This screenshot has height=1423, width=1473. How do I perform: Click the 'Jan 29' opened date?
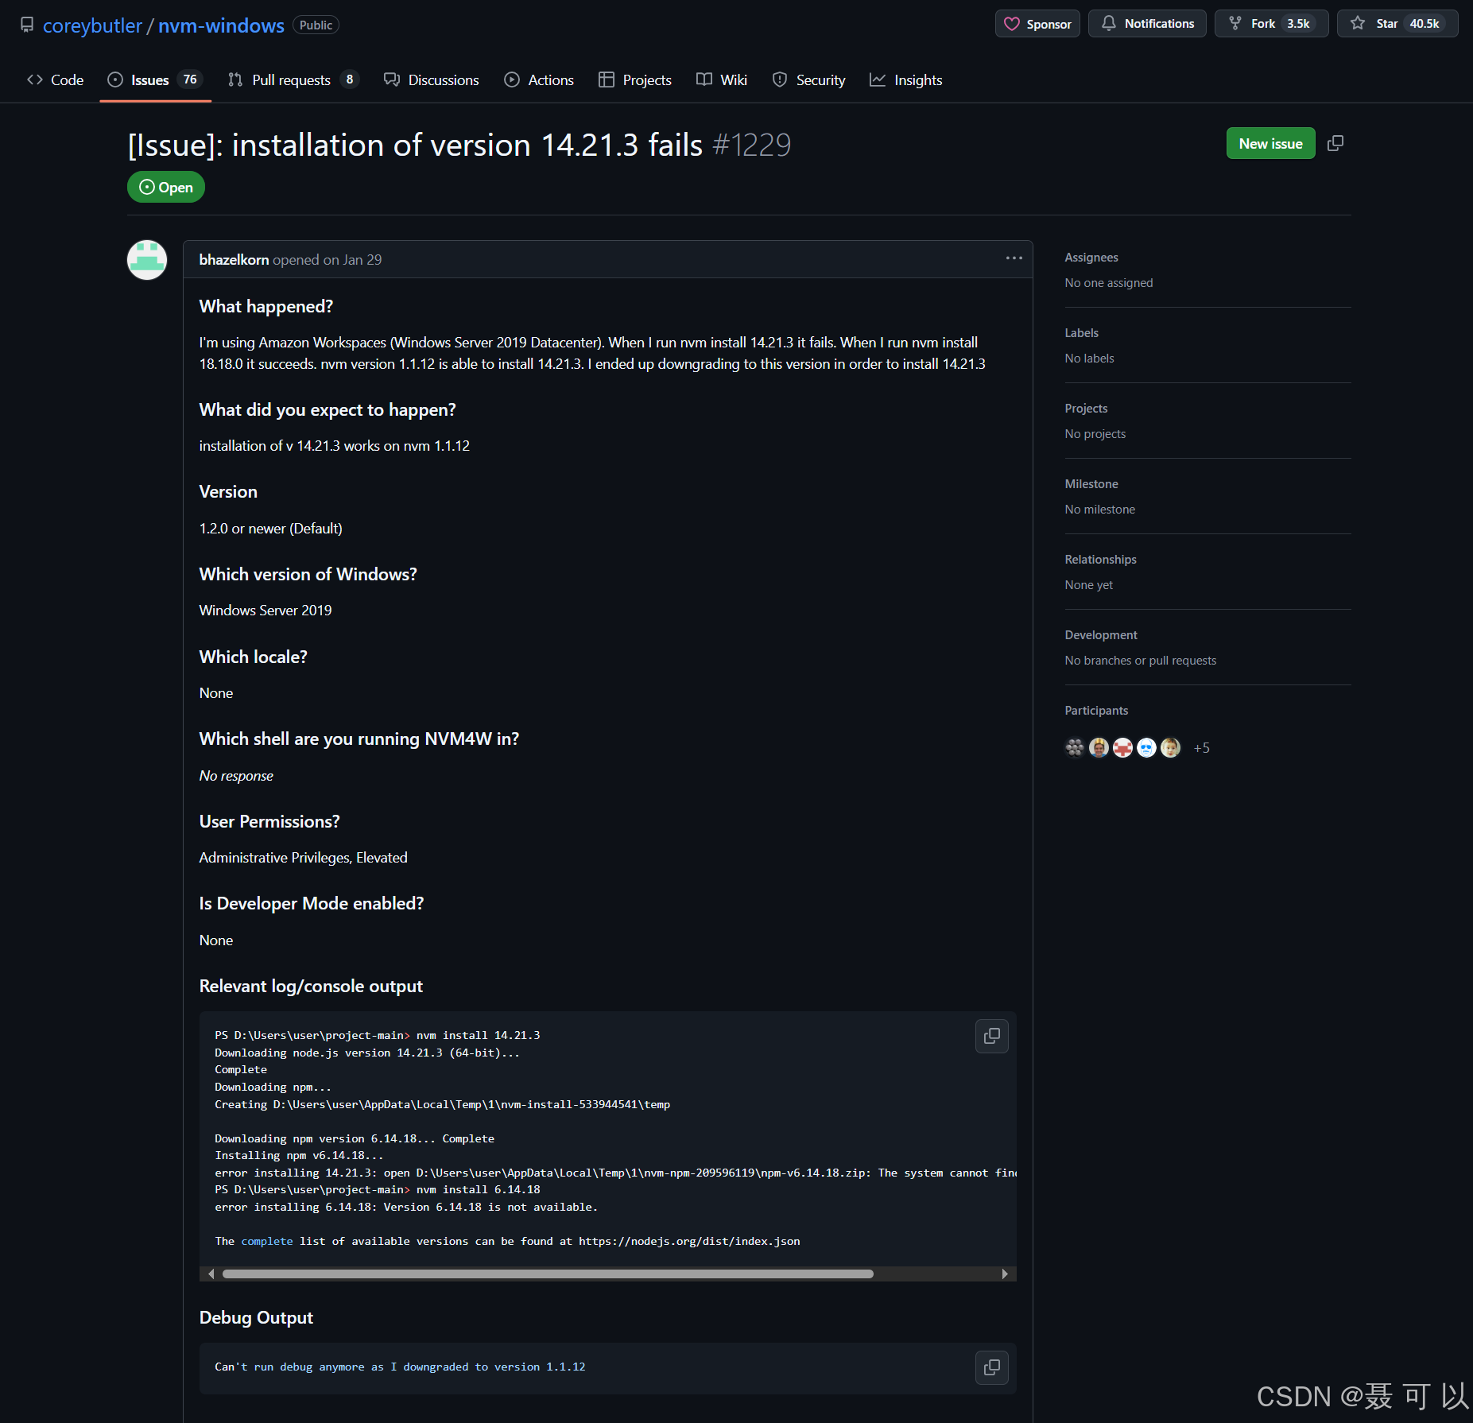[362, 260]
